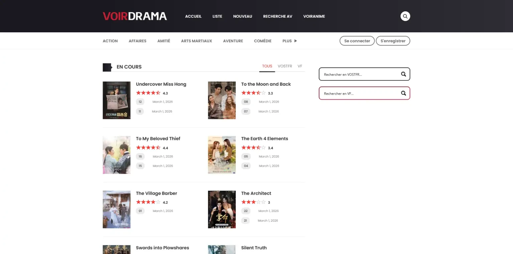Go to ACCUEIL page
The width and height of the screenshot is (513, 254).
coord(193,16)
